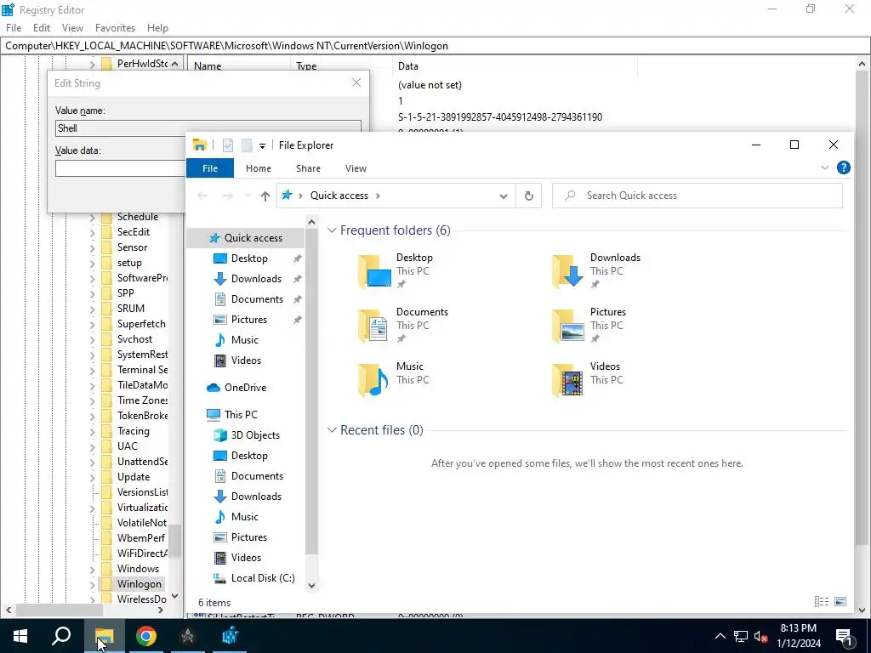Expand the Schedule registry key

[x=92, y=218]
